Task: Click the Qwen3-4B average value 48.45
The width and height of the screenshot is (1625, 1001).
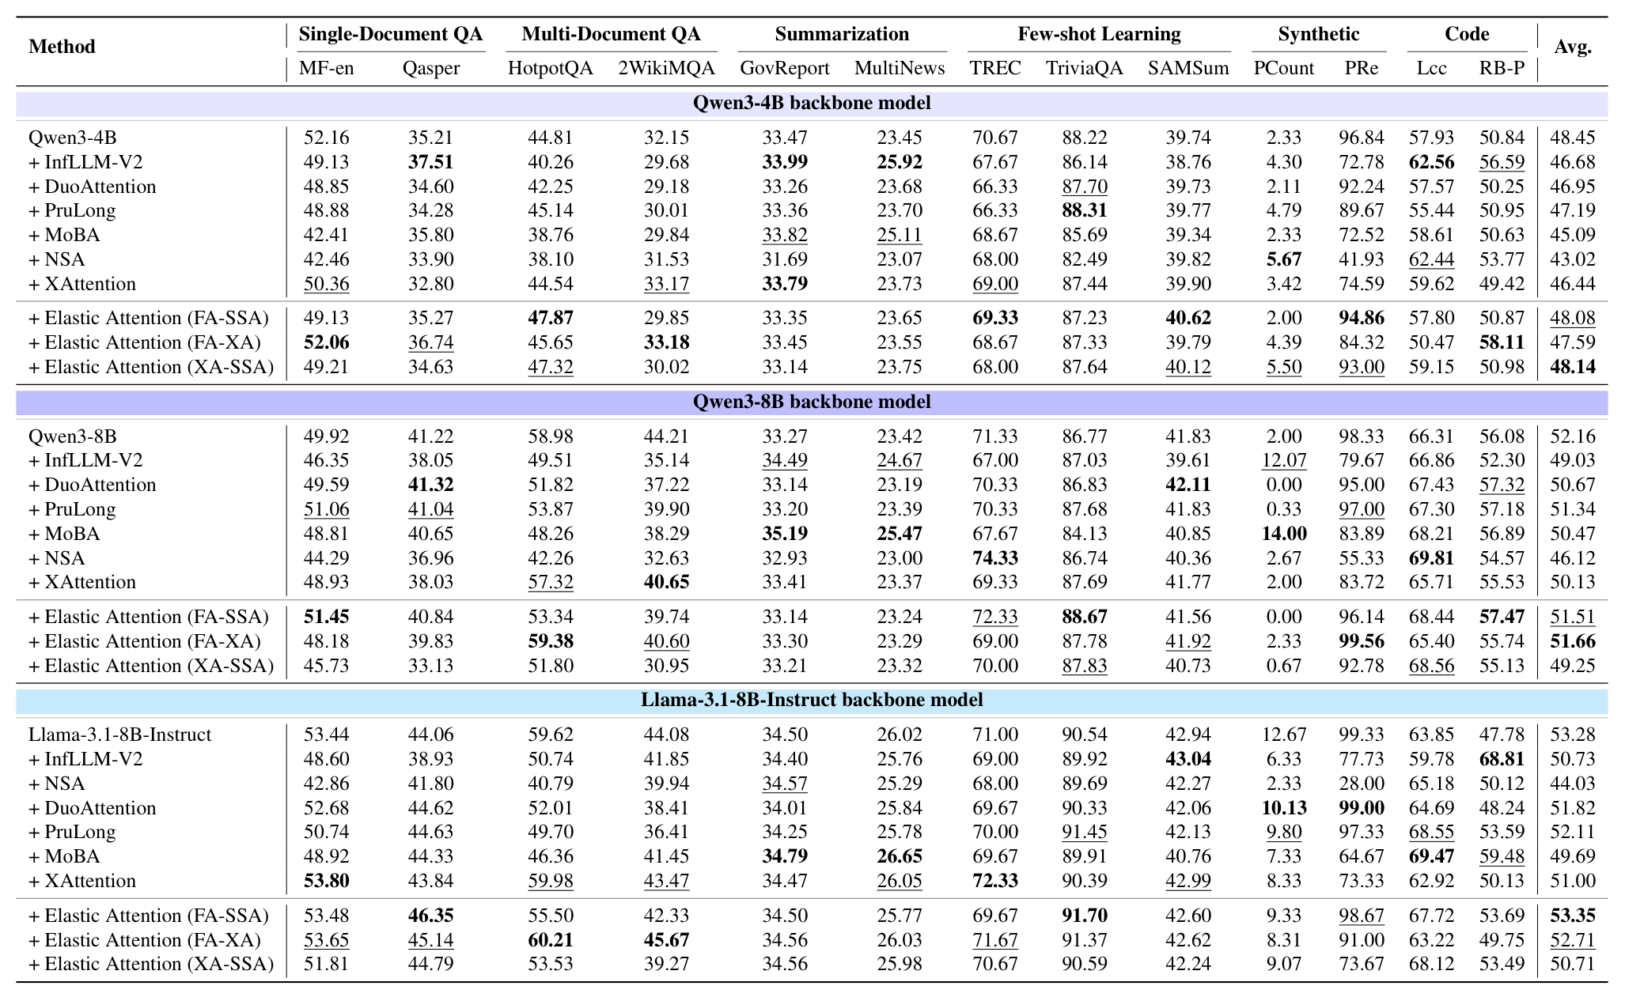Action: tap(1573, 138)
